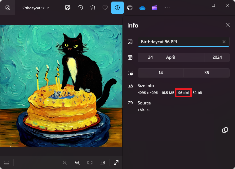Open the year field showing 2024
The height and width of the screenshot is (169, 235).
click(217, 57)
